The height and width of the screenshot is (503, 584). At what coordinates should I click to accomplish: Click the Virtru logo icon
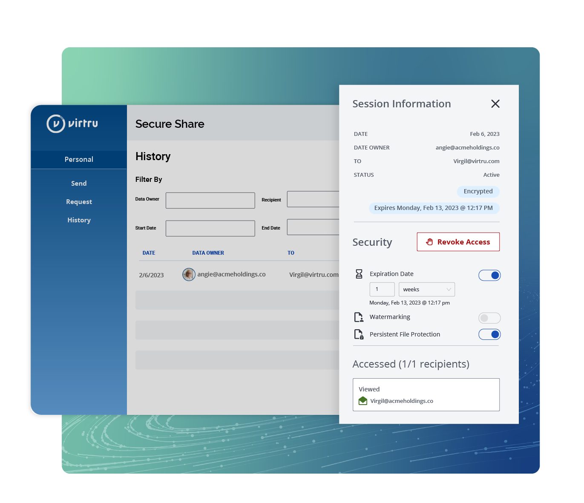[x=56, y=124]
